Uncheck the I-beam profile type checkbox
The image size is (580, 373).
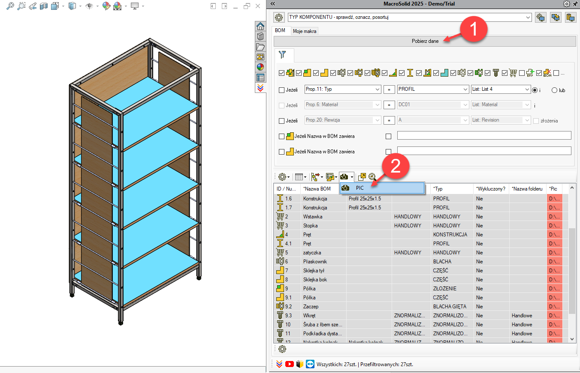[x=402, y=73]
